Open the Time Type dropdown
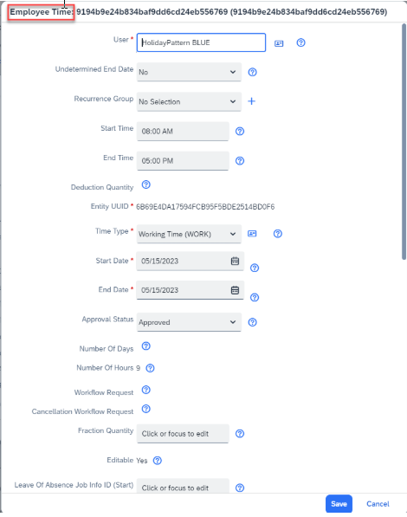The width and height of the screenshot is (407, 517). (x=189, y=234)
